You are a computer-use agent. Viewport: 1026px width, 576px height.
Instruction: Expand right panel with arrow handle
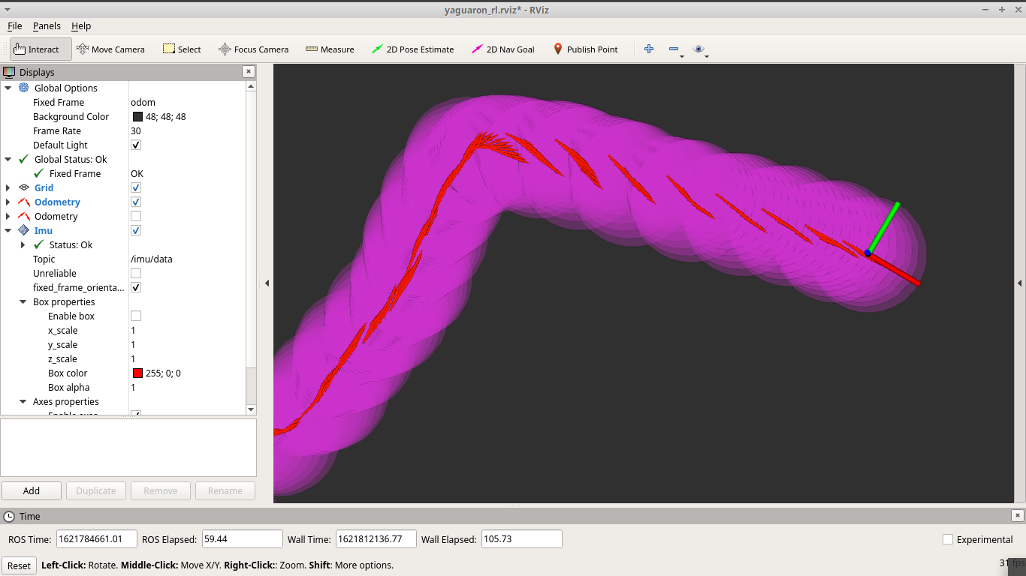point(1020,283)
